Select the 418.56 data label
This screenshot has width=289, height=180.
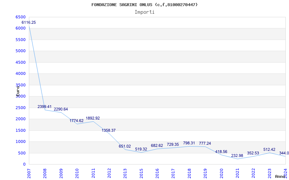[x=221, y=152]
